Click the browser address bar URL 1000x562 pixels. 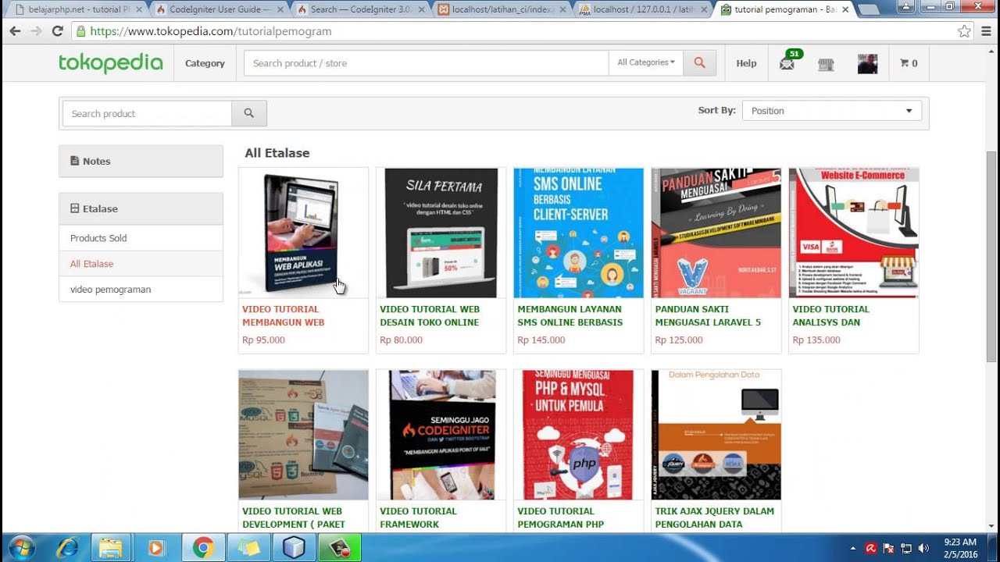click(211, 31)
